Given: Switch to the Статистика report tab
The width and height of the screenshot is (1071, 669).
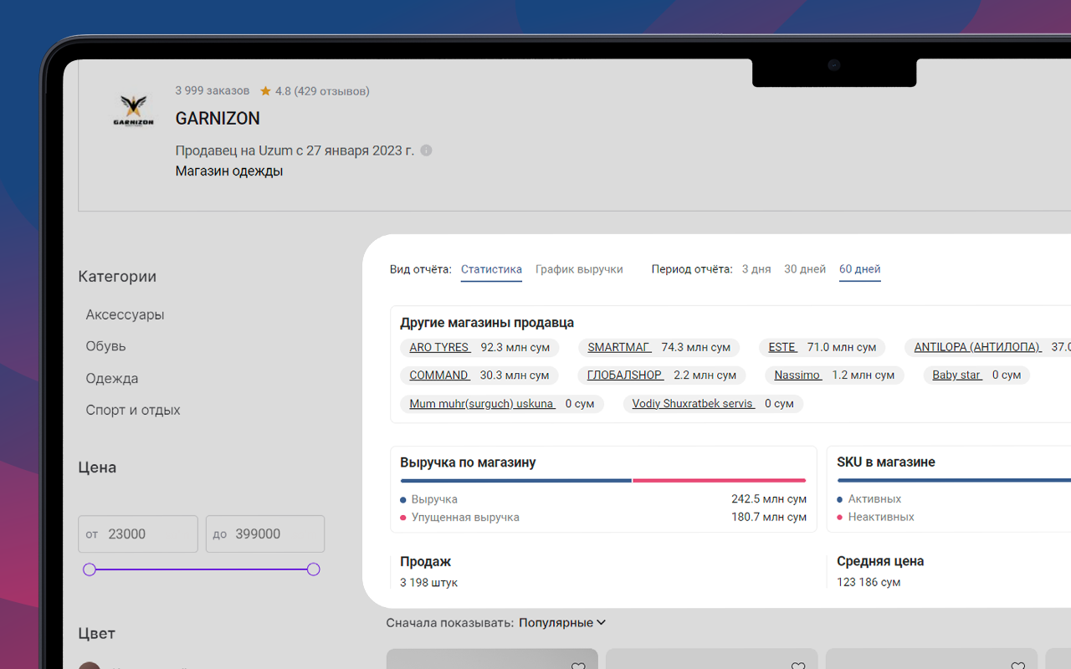Looking at the screenshot, I should (491, 269).
